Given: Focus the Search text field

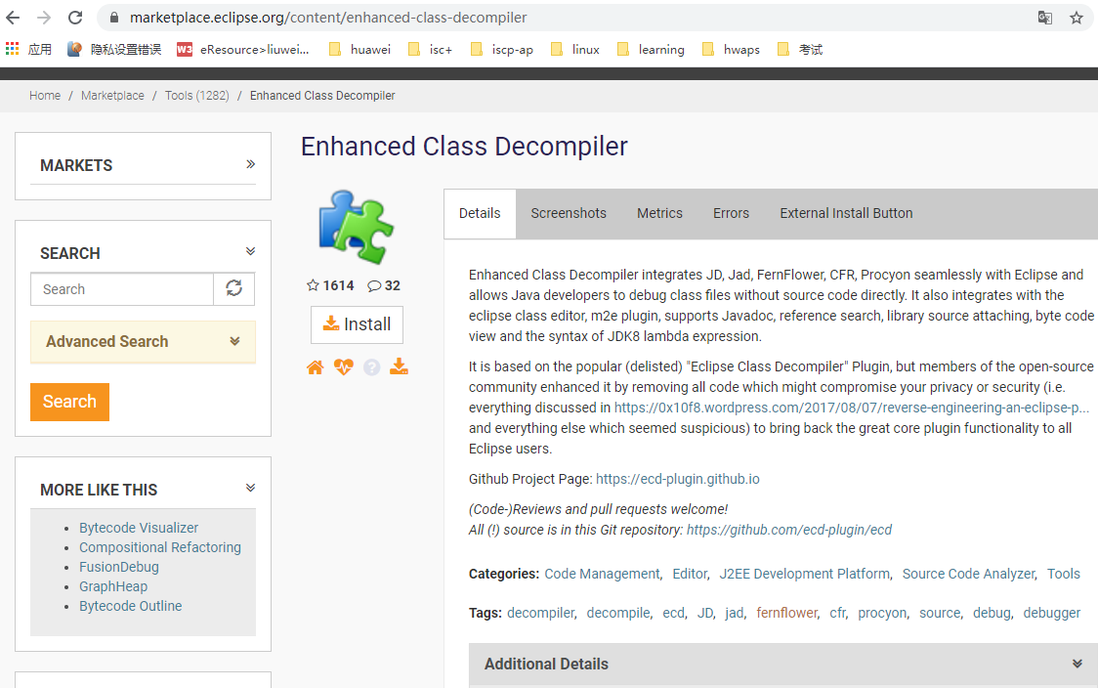Looking at the screenshot, I should tap(122, 289).
